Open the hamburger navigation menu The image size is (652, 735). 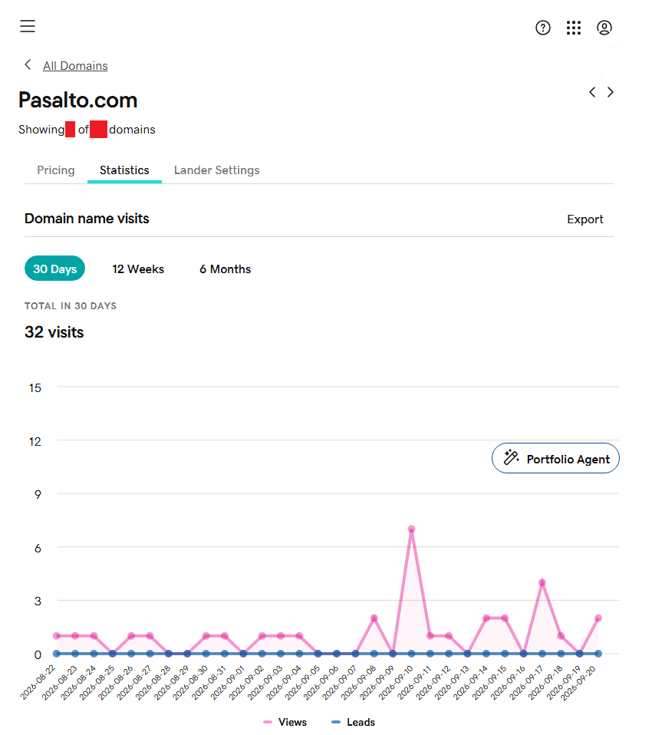[28, 26]
